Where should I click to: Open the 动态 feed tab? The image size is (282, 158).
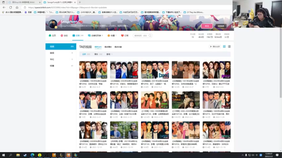[64, 35]
